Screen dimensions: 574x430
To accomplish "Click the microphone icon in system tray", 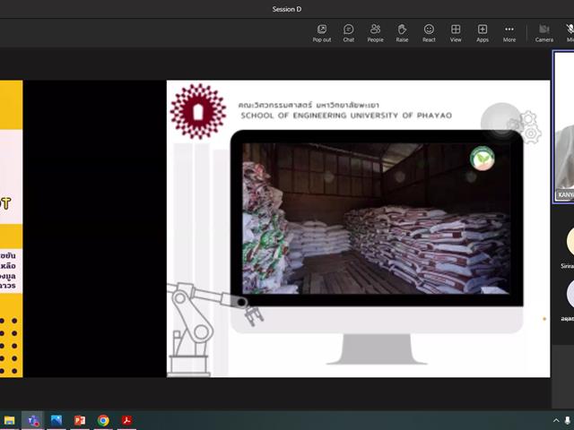I will click(568, 420).
